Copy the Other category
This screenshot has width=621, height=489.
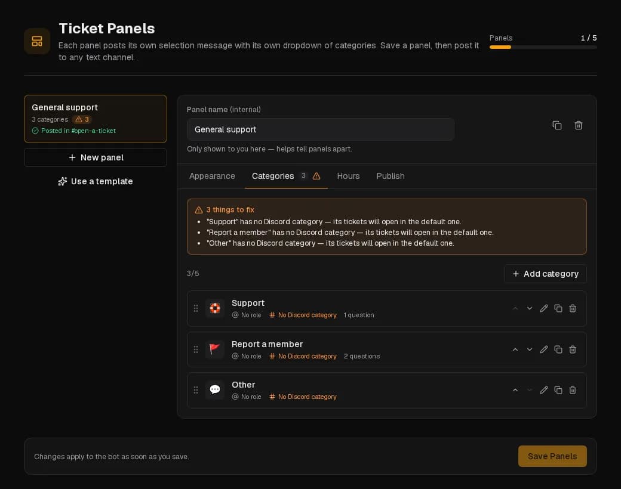[x=558, y=391]
